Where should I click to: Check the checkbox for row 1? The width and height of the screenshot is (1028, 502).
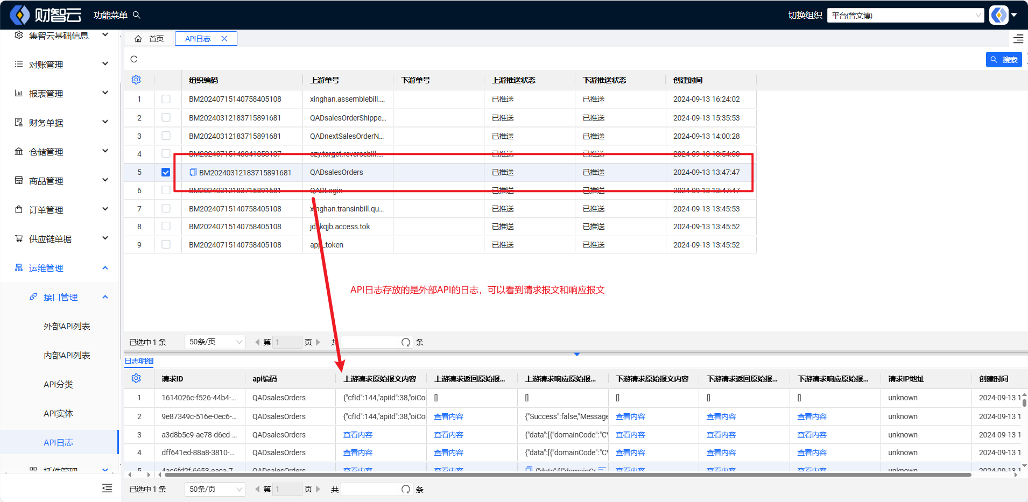166,99
